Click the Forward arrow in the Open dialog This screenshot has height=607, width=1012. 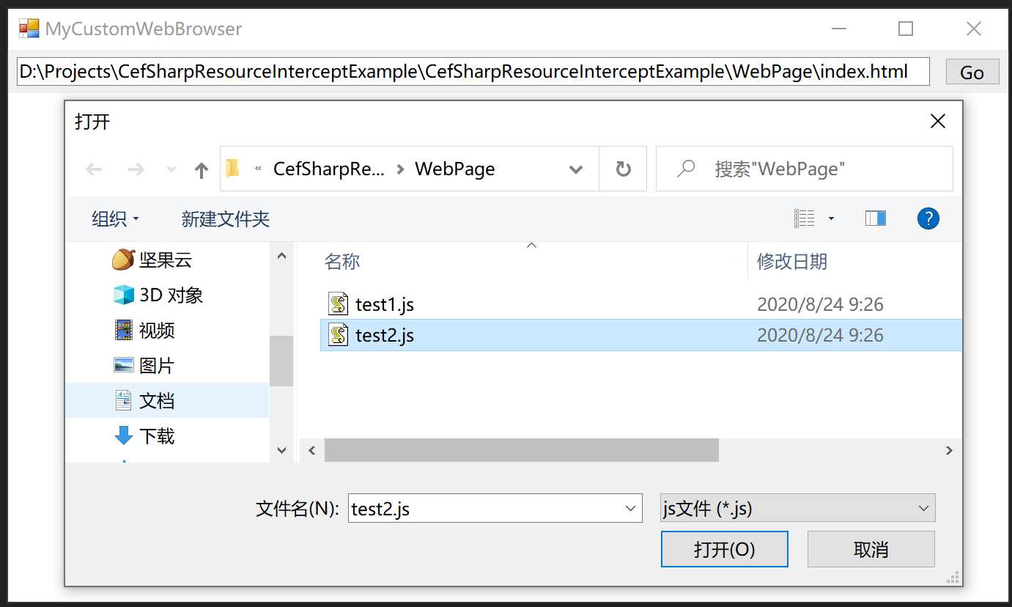136,169
